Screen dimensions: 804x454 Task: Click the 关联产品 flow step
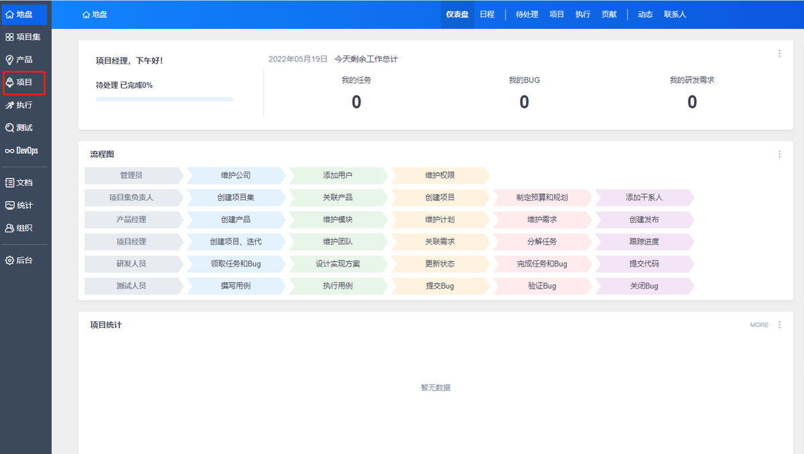338,198
